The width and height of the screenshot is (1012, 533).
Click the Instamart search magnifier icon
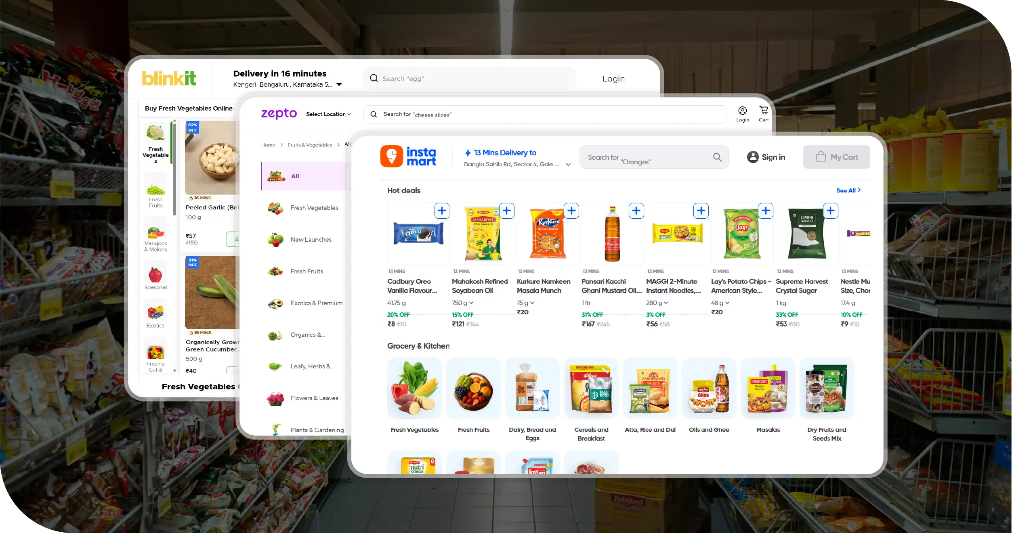(717, 157)
